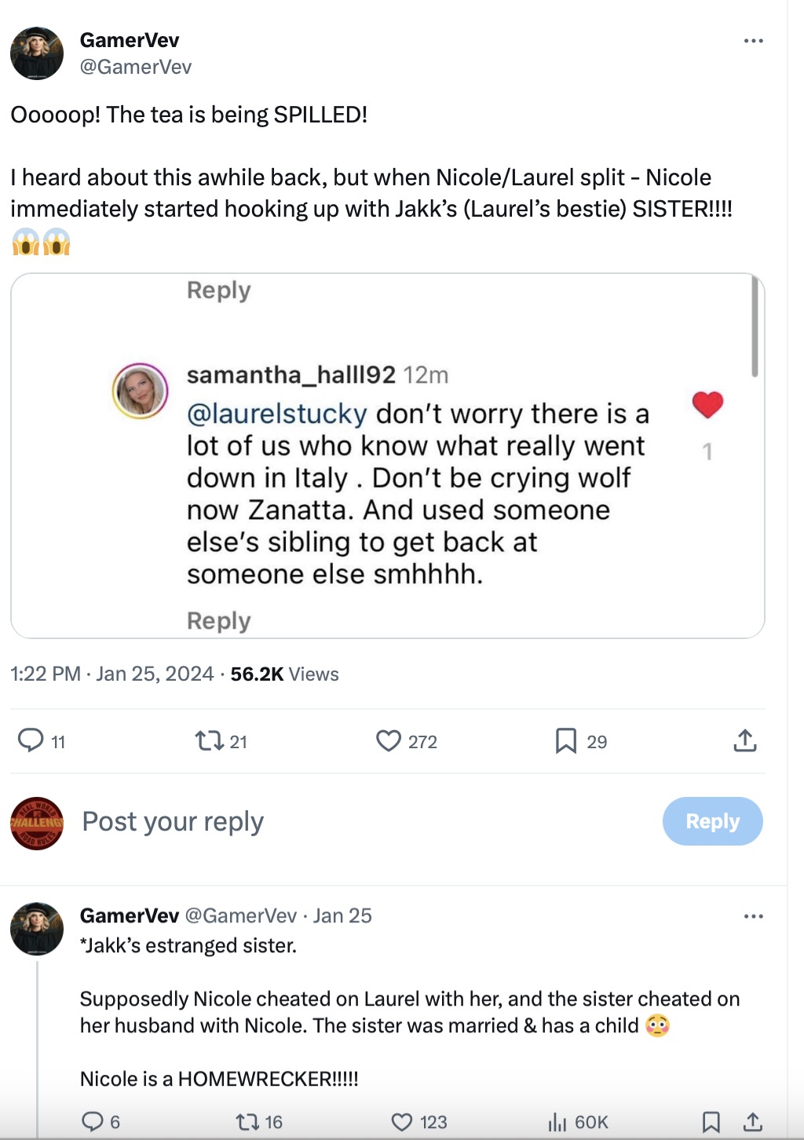Like the main tweet with 272 likes
804x1140 pixels.
point(389,740)
